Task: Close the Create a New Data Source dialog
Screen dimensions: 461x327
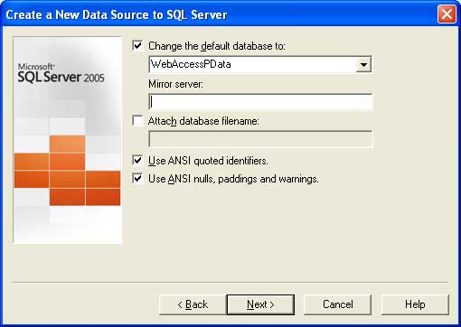Action: (x=447, y=14)
